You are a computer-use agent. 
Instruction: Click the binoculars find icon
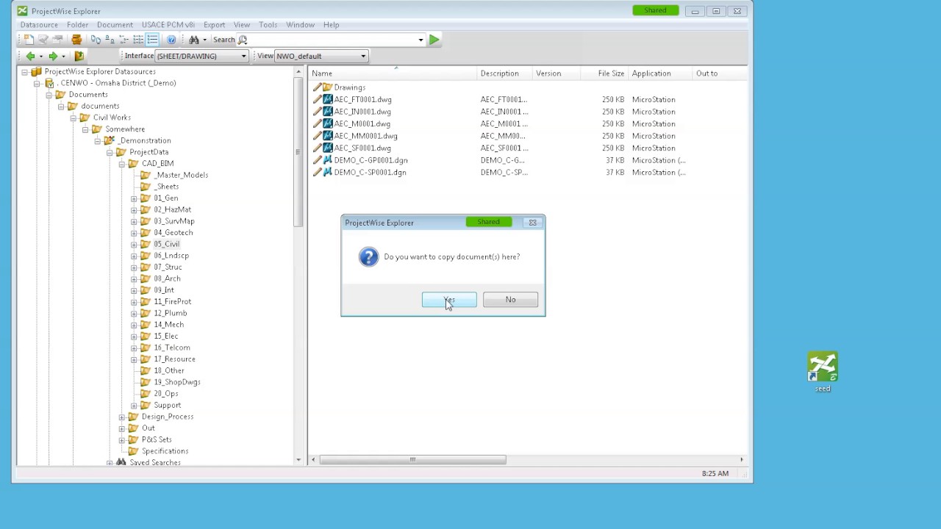pos(193,40)
